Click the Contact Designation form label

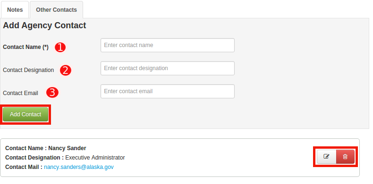(x=28, y=70)
